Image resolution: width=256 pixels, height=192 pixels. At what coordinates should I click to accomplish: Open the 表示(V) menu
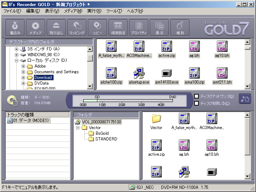click(52, 11)
